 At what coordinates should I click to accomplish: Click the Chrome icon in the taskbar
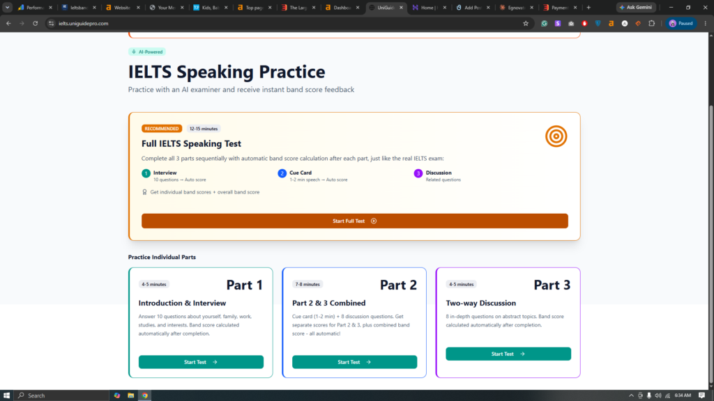(145, 395)
